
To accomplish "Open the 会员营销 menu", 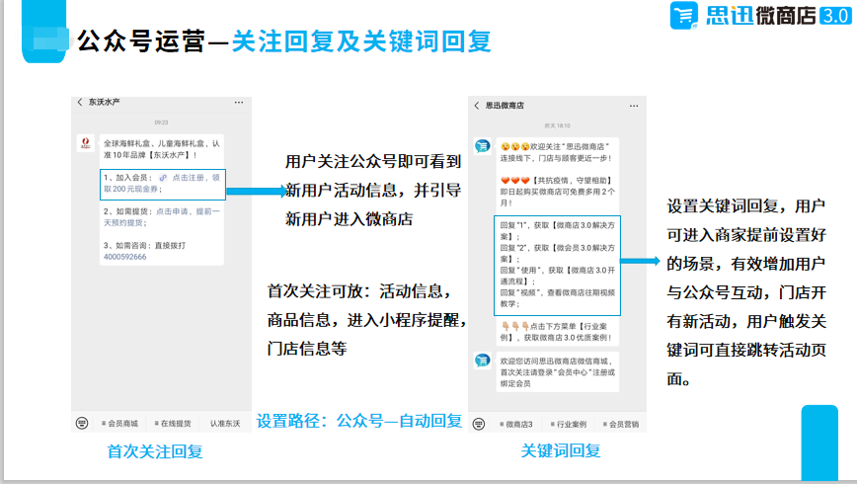I will click(x=621, y=424).
